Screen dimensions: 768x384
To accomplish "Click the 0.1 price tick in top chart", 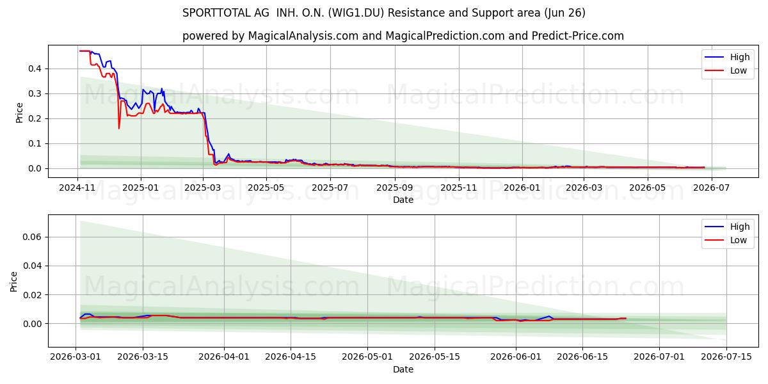I will click(x=36, y=143).
